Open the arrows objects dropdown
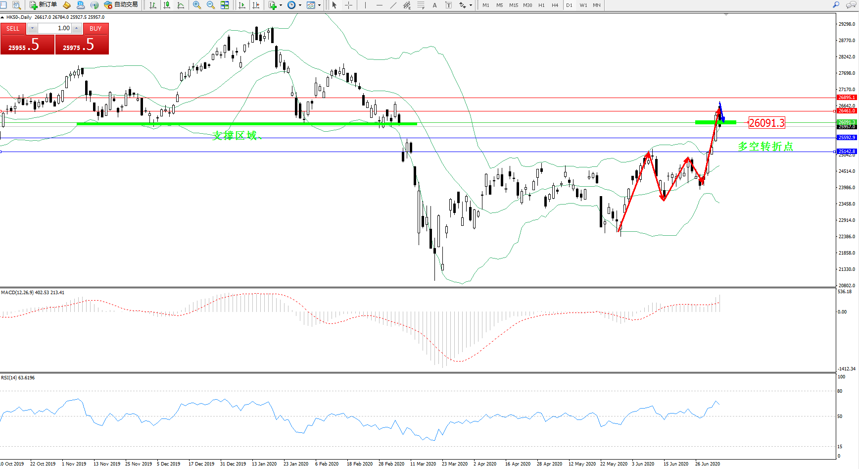 click(x=471, y=5)
